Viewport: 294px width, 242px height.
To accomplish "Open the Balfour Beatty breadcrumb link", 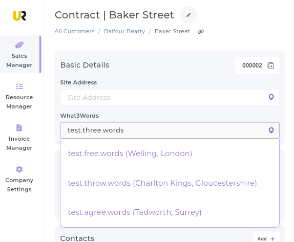I will pos(124,31).
